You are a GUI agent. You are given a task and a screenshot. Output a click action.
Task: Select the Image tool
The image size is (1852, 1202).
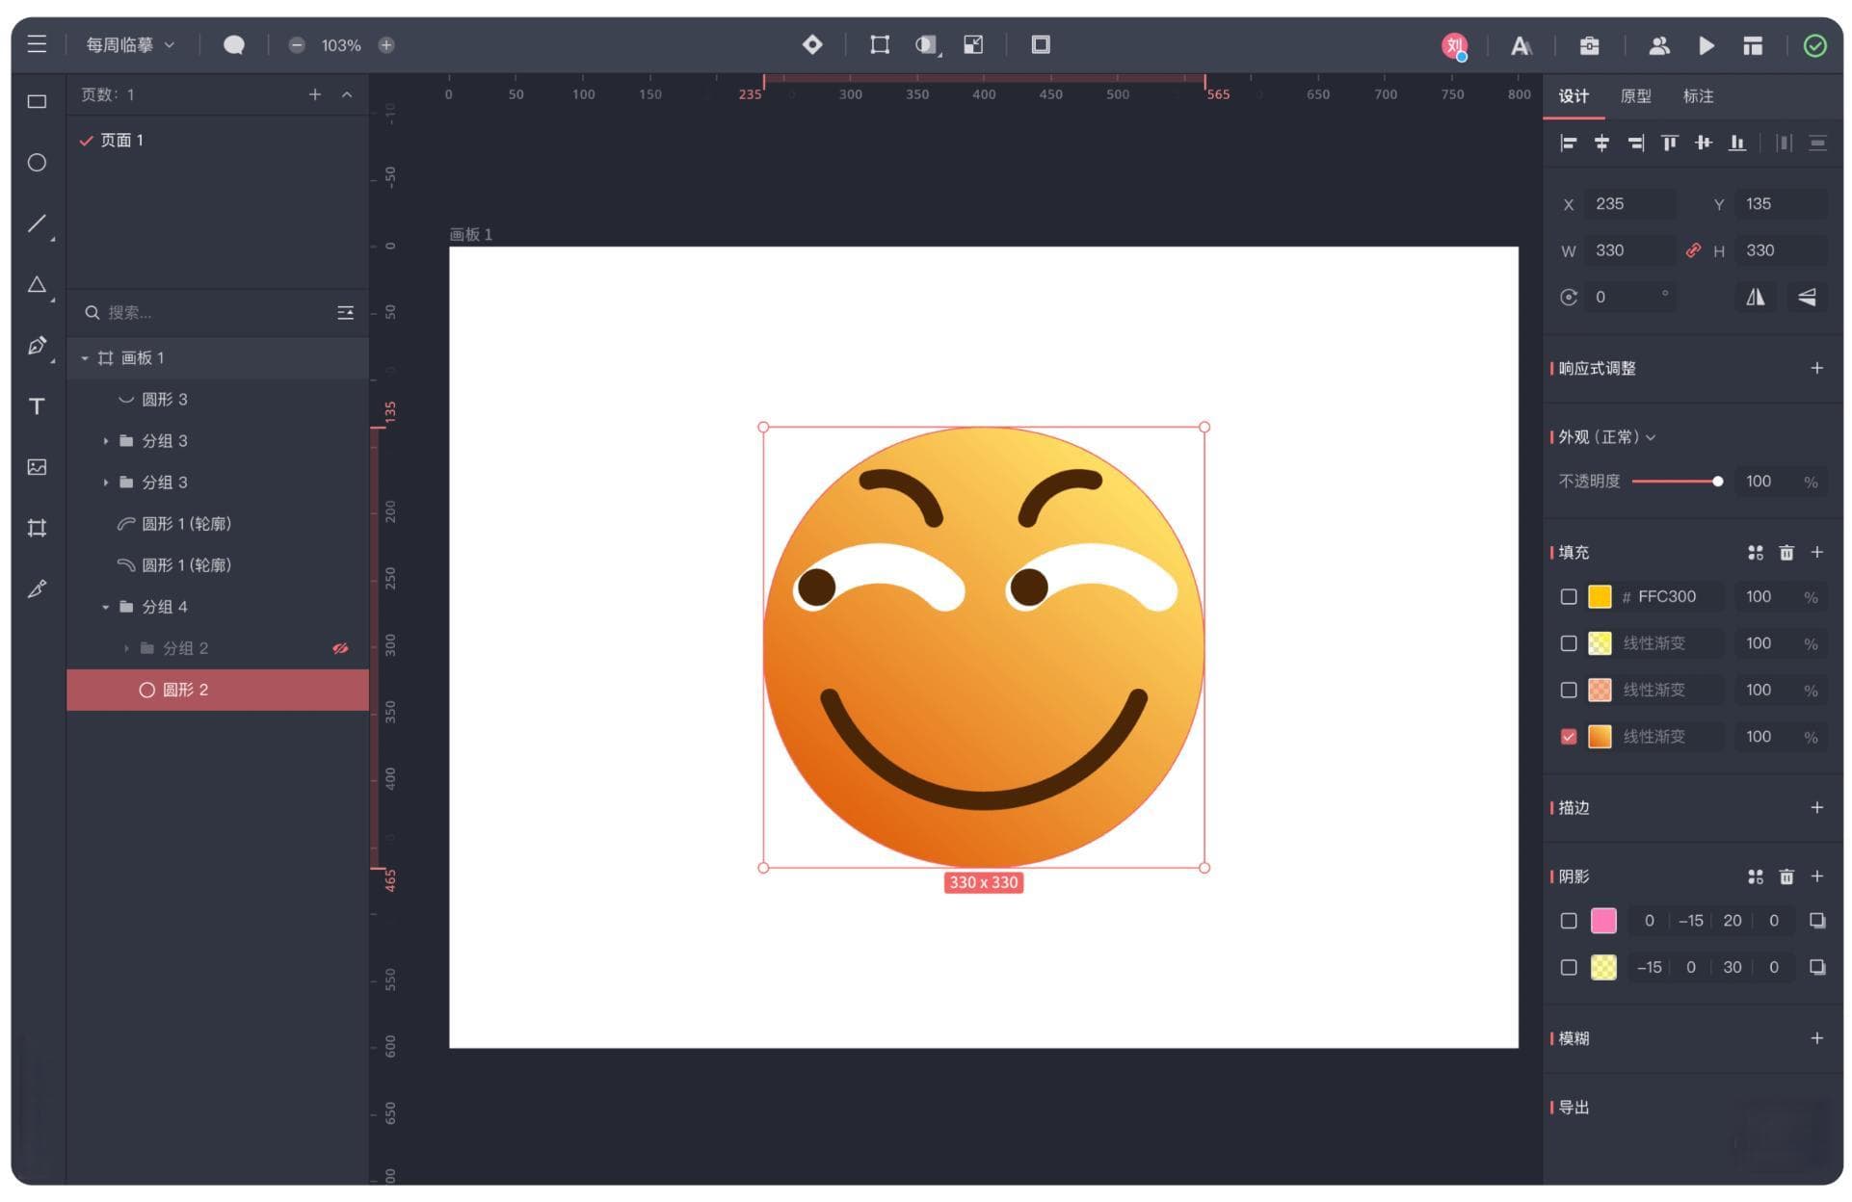[x=37, y=467]
